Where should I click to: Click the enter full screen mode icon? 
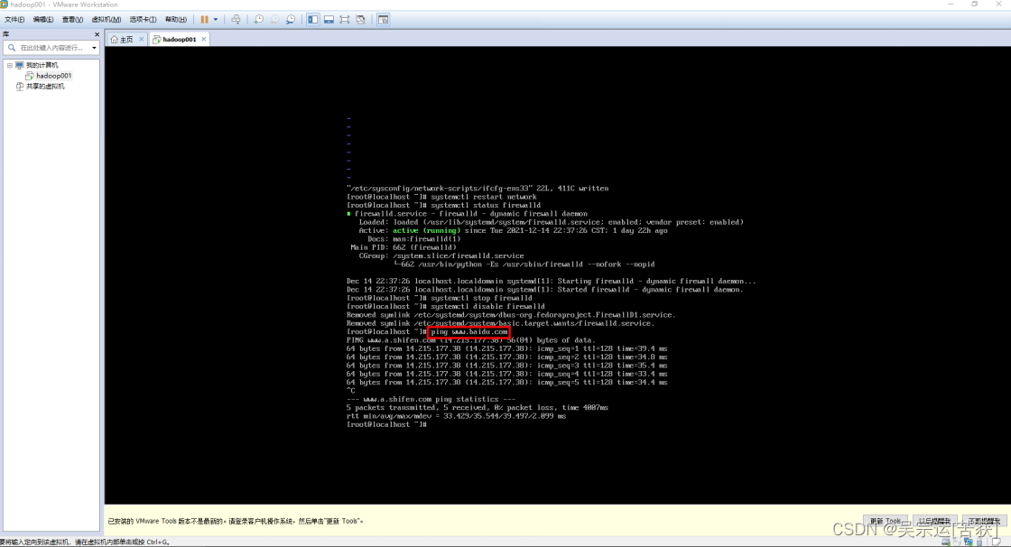[x=345, y=19]
